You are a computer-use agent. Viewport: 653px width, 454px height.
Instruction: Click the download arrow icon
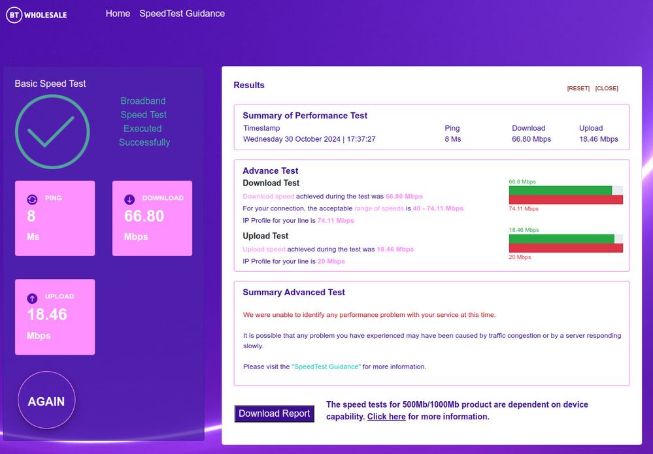tap(129, 199)
